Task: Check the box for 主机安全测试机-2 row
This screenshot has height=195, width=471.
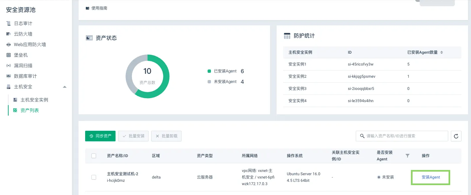Action: 94,177
